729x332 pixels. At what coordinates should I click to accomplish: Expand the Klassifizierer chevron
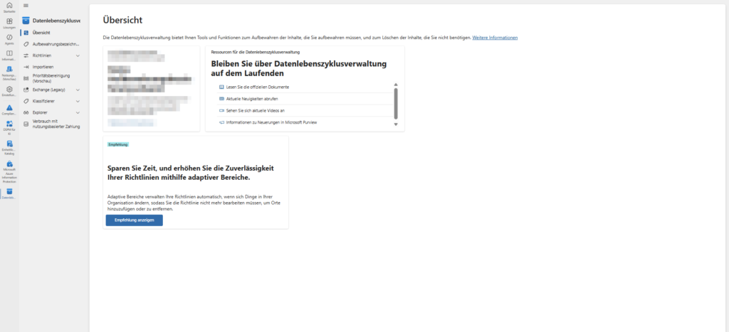tap(78, 101)
